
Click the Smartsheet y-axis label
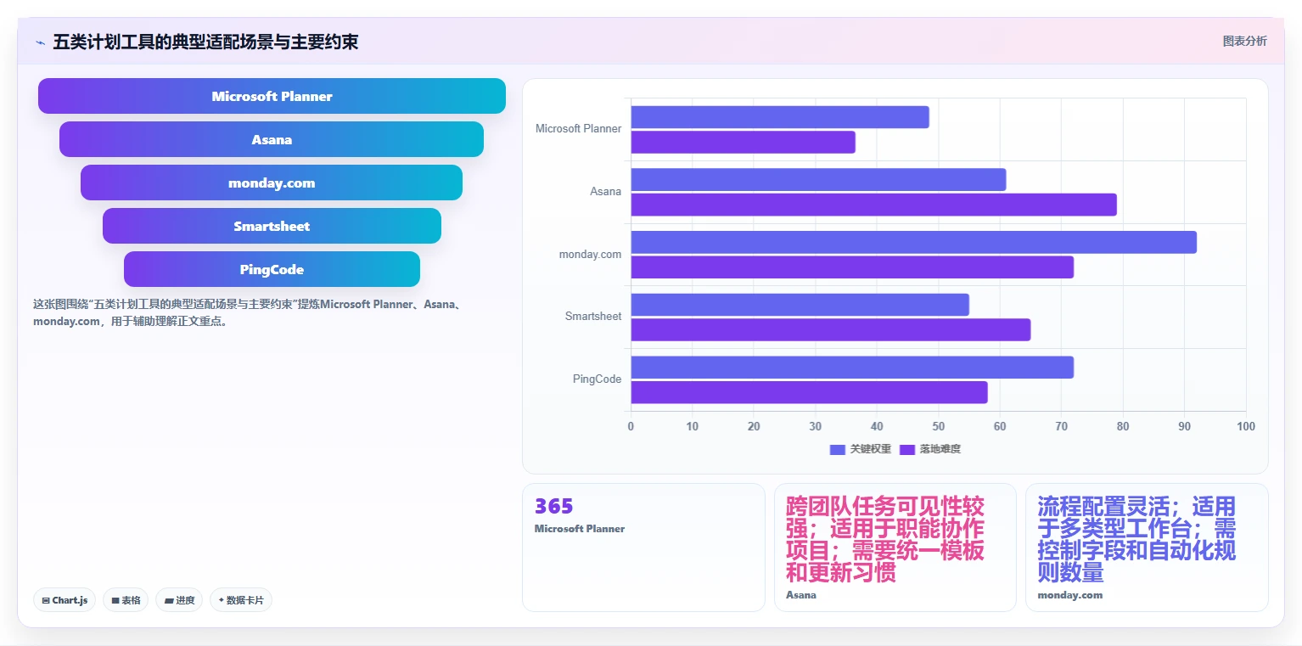(x=593, y=317)
